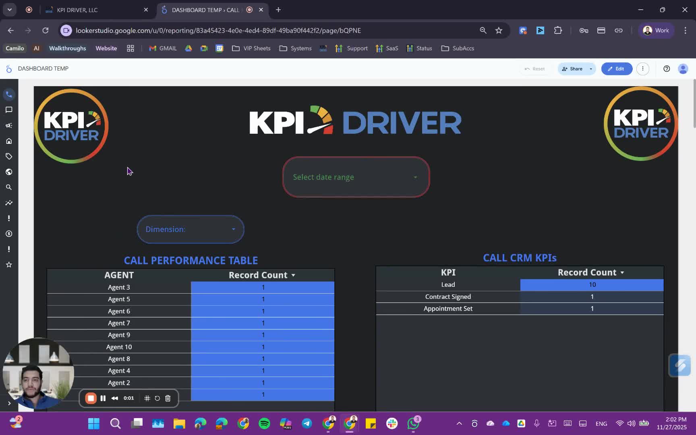
Task: Click the browser address bar URL
Action: [218, 31]
